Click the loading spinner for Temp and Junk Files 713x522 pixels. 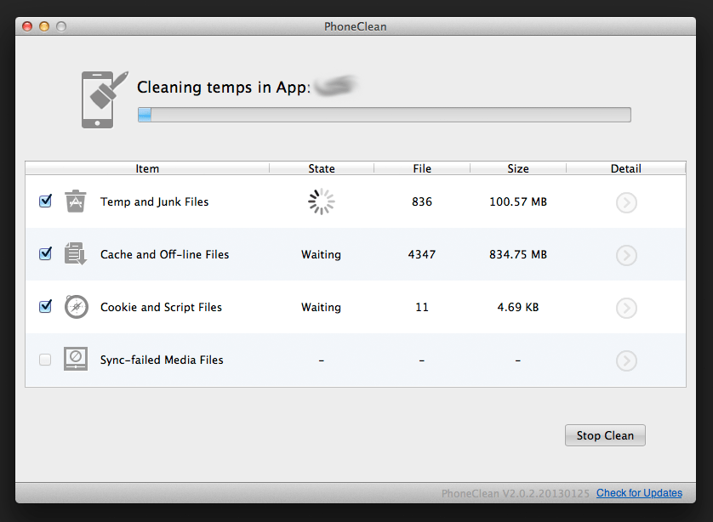tap(321, 201)
